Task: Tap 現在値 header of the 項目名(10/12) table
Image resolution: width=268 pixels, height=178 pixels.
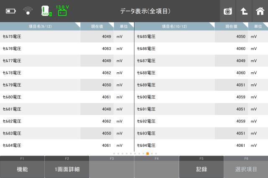Action: pos(231,26)
